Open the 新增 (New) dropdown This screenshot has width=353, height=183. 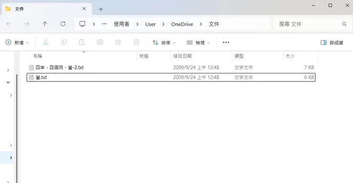point(17,42)
